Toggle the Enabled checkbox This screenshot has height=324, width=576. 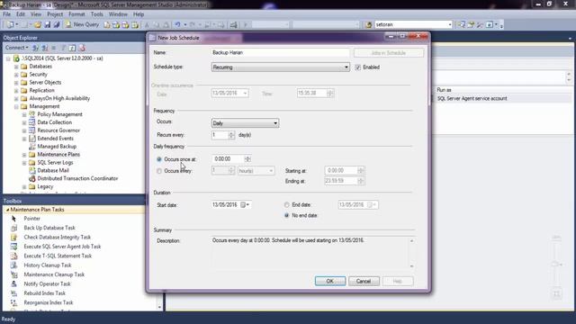pos(358,67)
